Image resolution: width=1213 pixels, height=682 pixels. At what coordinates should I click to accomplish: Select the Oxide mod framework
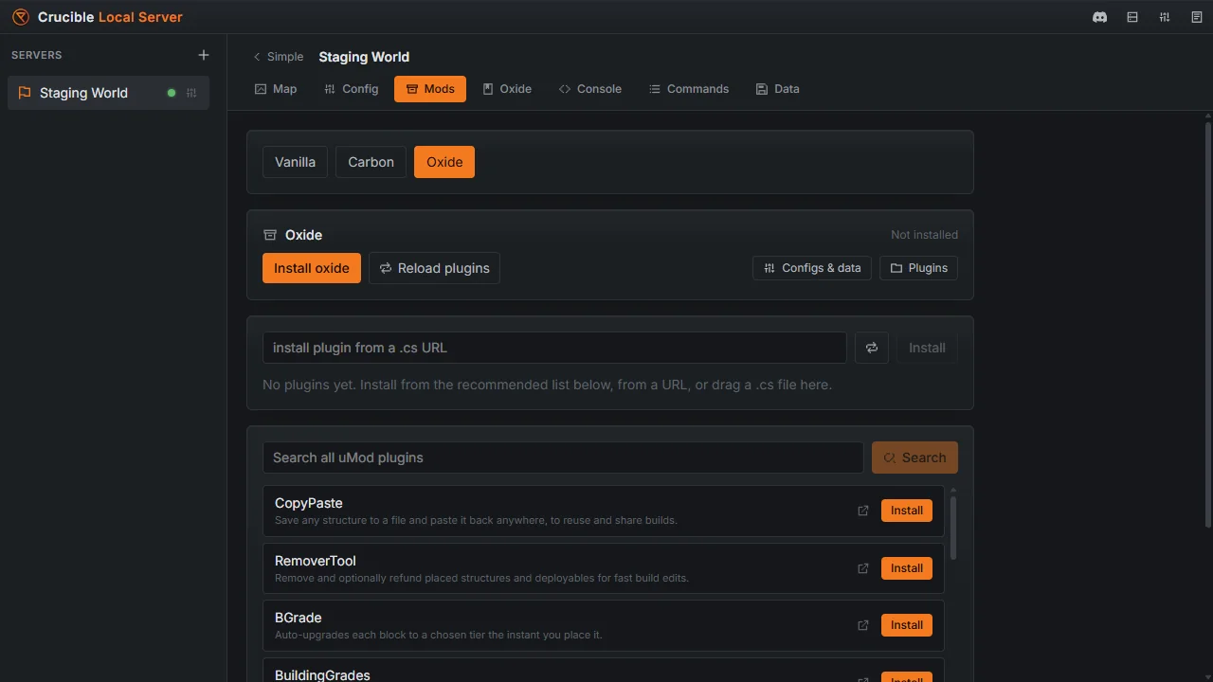coord(444,162)
